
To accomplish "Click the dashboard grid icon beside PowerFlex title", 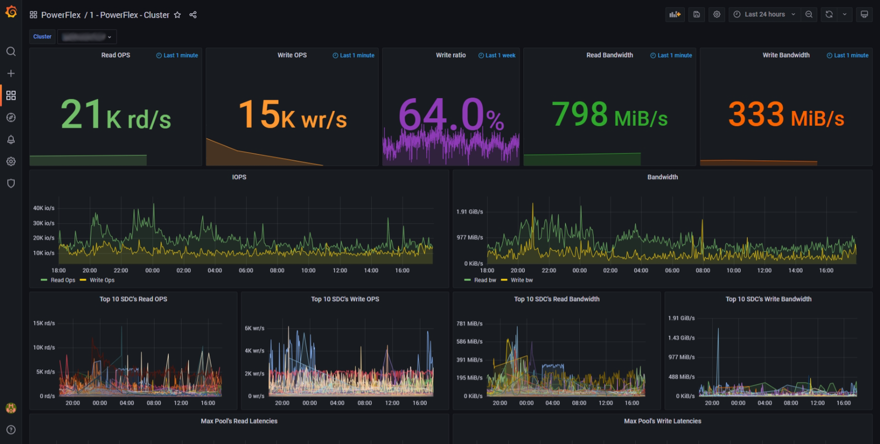I will click(x=34, y=15).
